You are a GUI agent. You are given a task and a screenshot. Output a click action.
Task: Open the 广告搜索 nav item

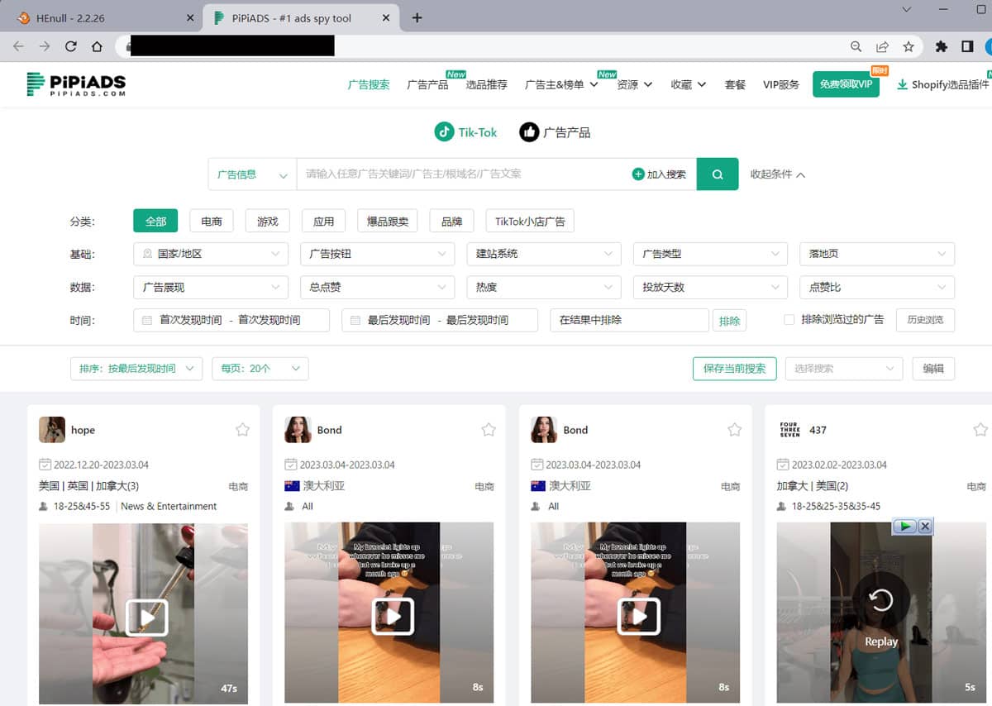369,84
